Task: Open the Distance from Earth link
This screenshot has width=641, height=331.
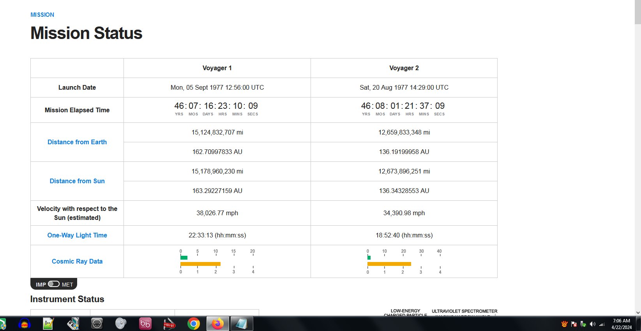Action: tap(77, 142)
